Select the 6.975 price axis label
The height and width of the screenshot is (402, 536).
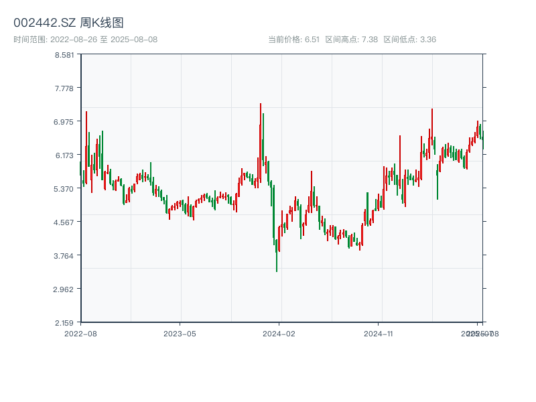(x=64, y=122)
